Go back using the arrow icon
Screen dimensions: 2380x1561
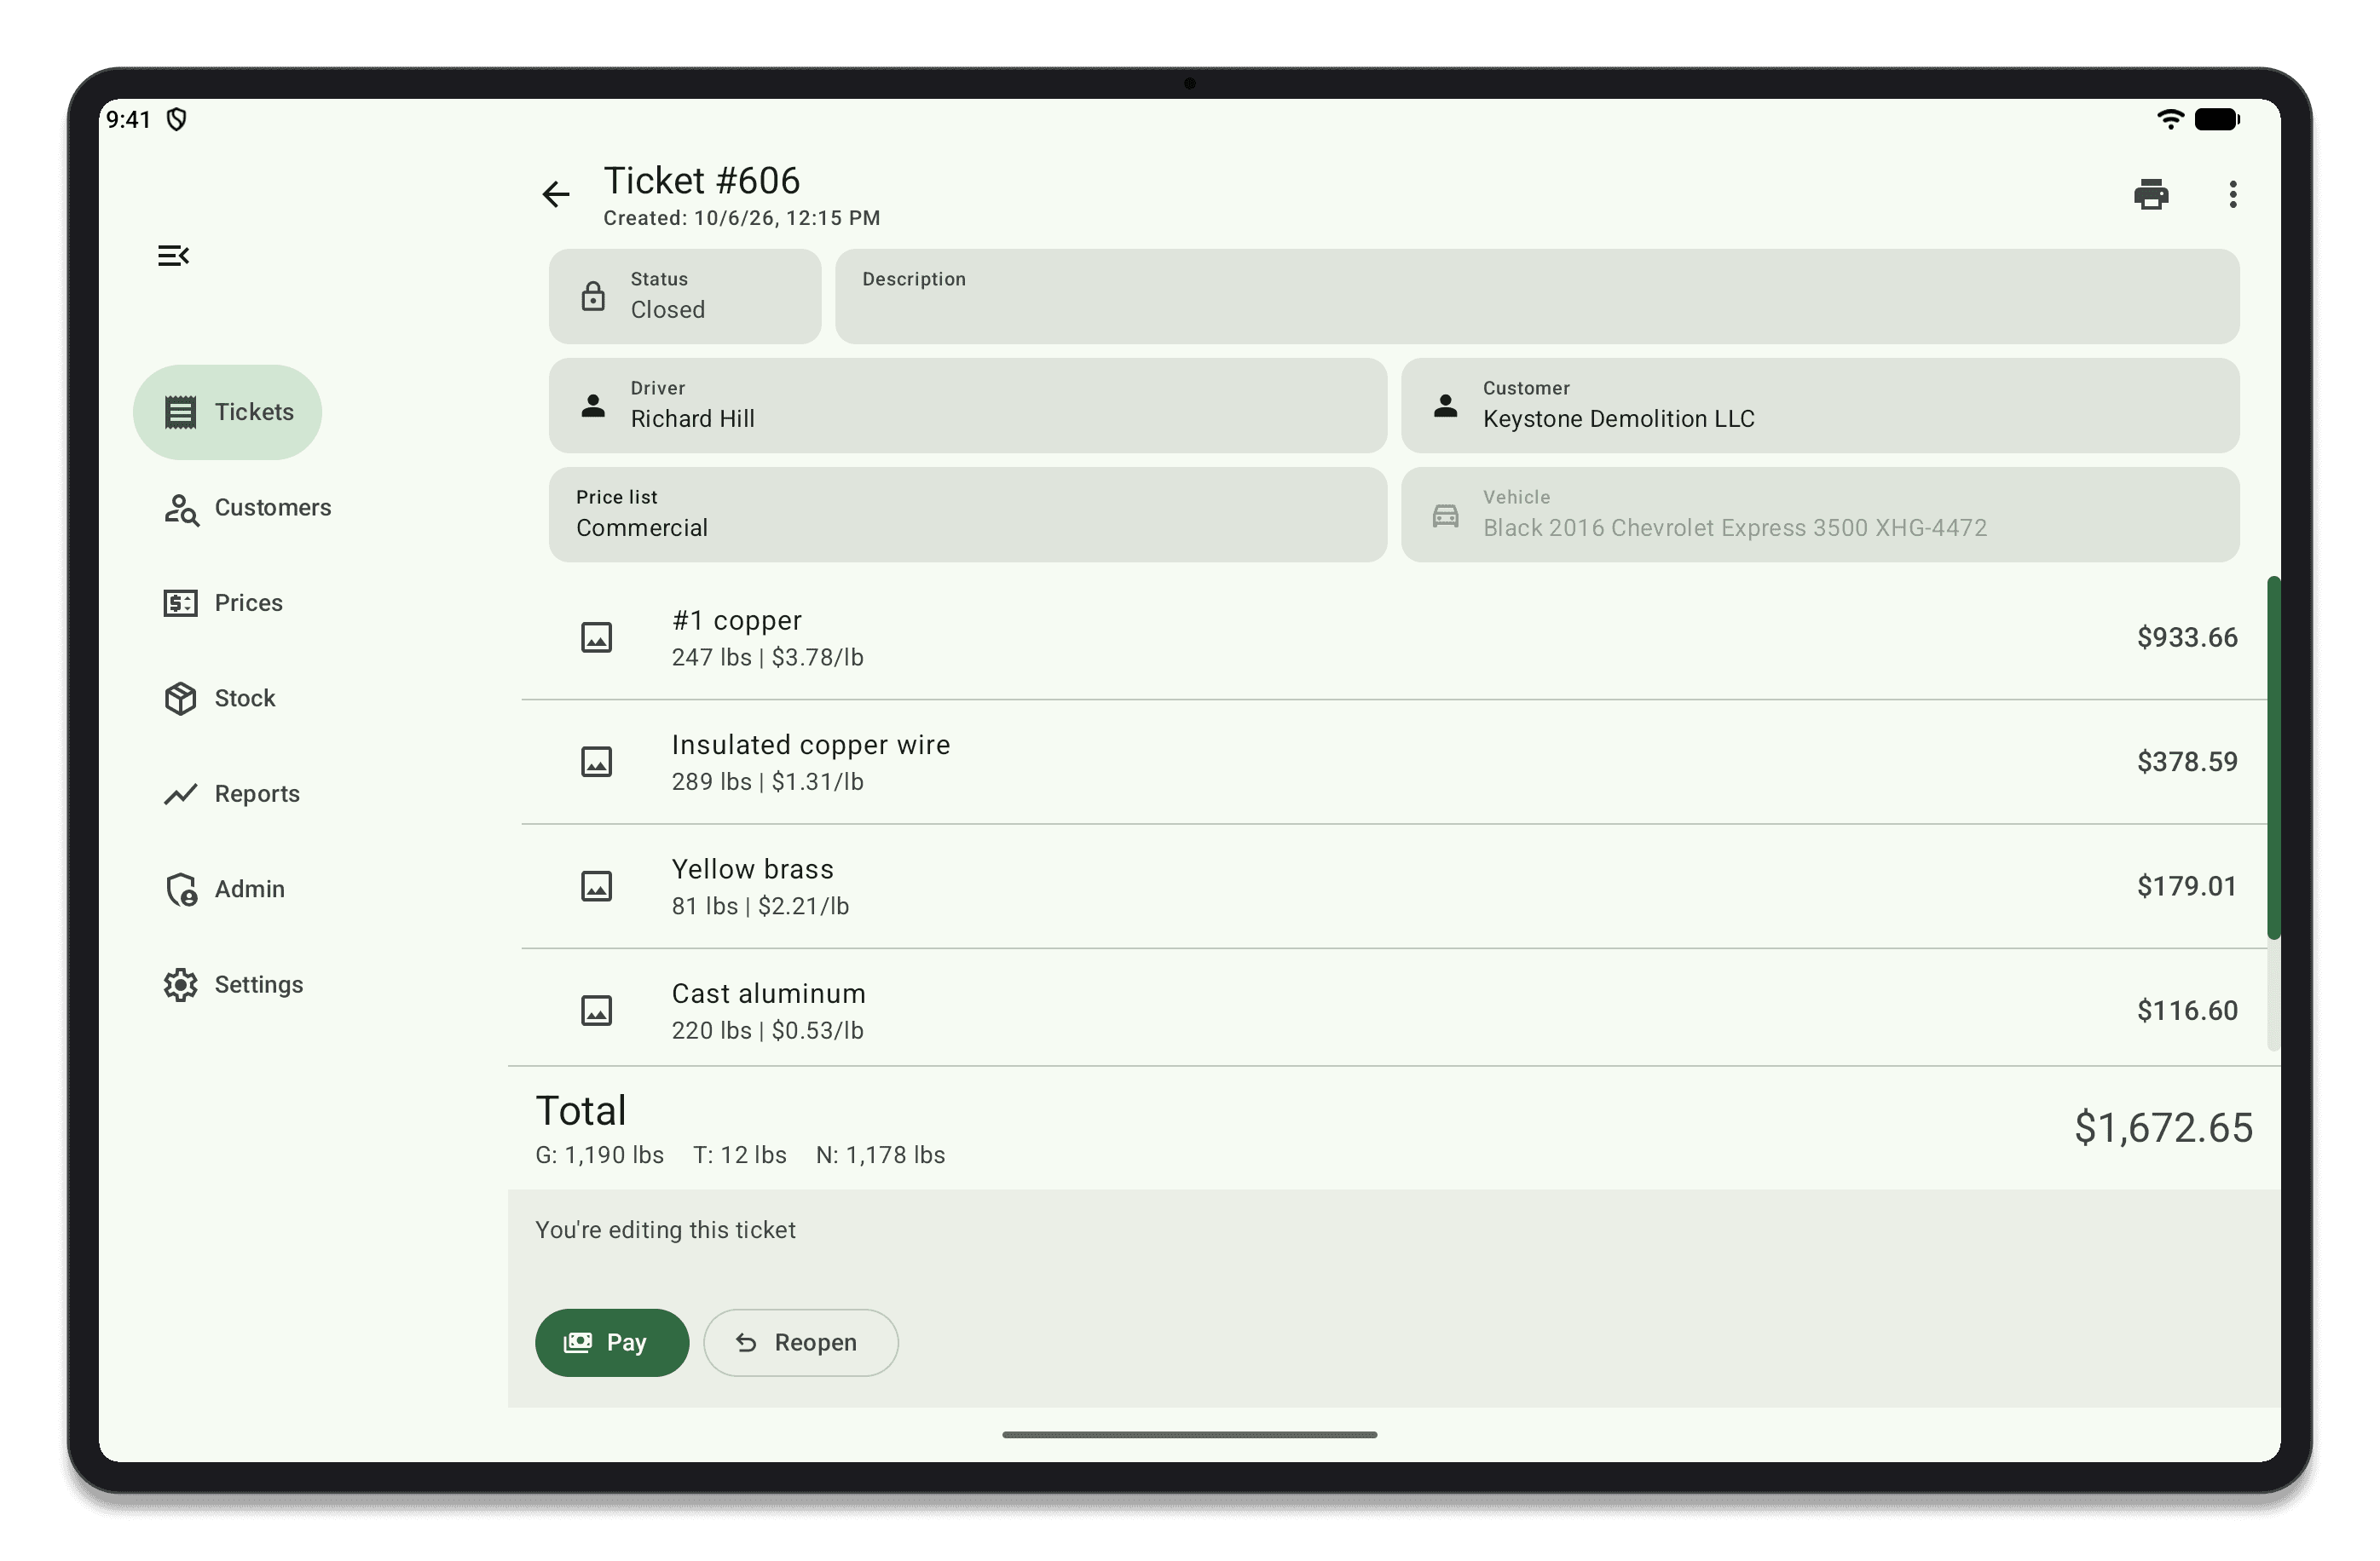point(555,194)
